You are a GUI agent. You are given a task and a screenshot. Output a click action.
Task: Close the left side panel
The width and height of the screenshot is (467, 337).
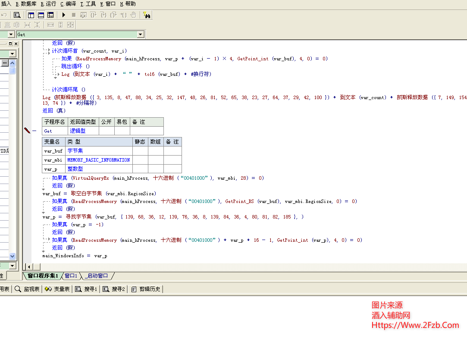pos(16,44)
